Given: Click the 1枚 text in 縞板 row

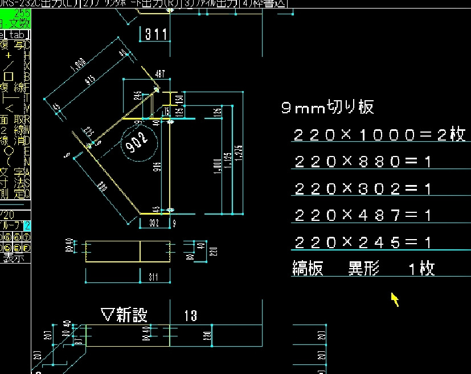Looking at the screenshot, I should (422, 268).
